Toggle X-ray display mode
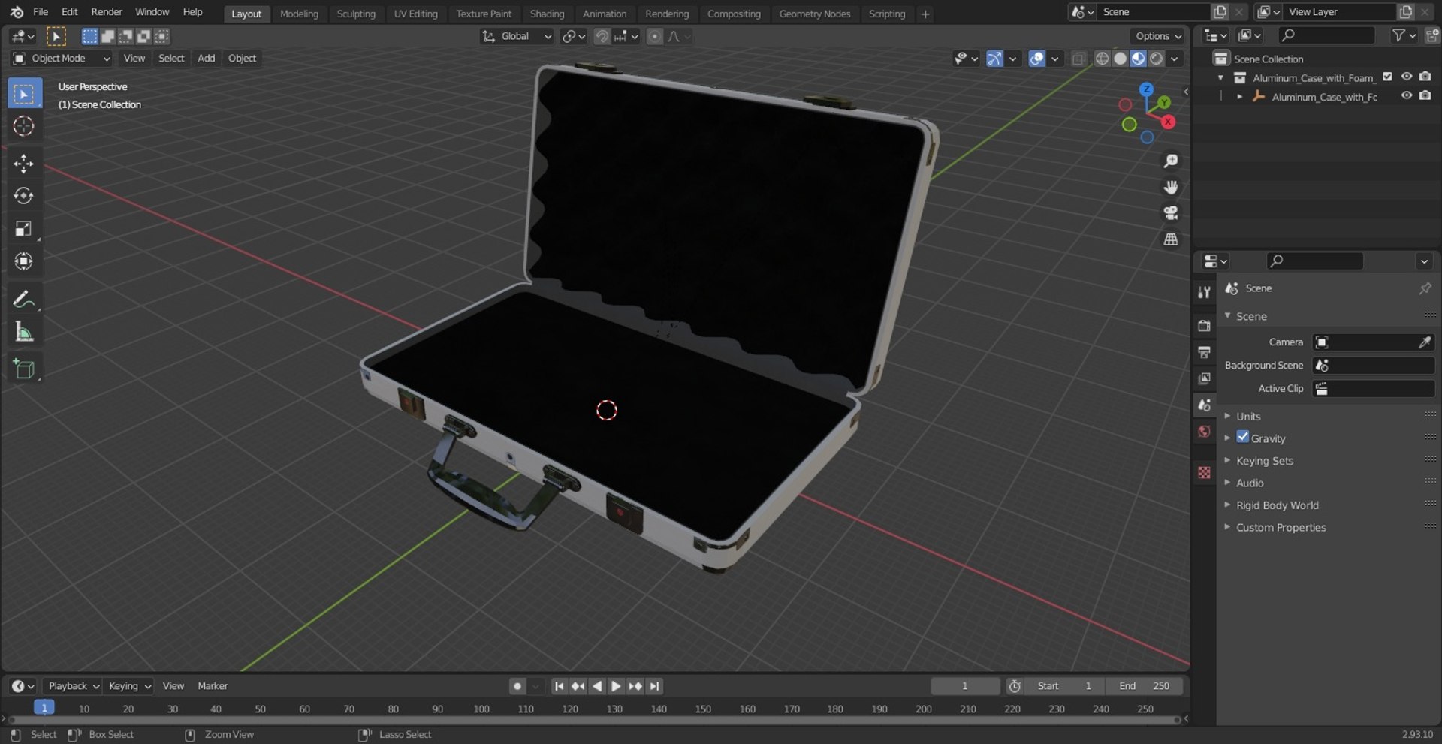The height and width of the screenshot is (744, 1442). coord(1078,59)
